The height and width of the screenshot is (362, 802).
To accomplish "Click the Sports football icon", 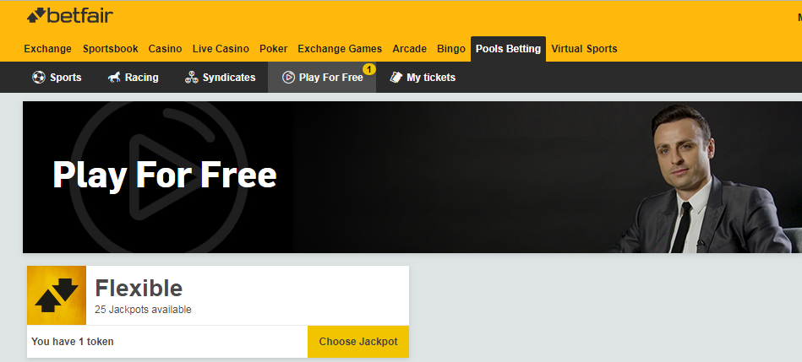I will tap(38, 78).
